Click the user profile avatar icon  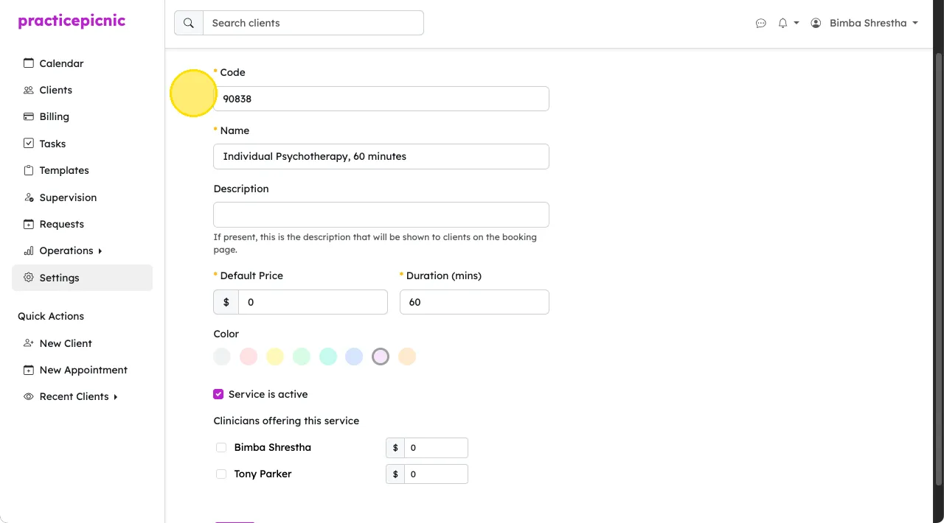(x=816, y=23)
